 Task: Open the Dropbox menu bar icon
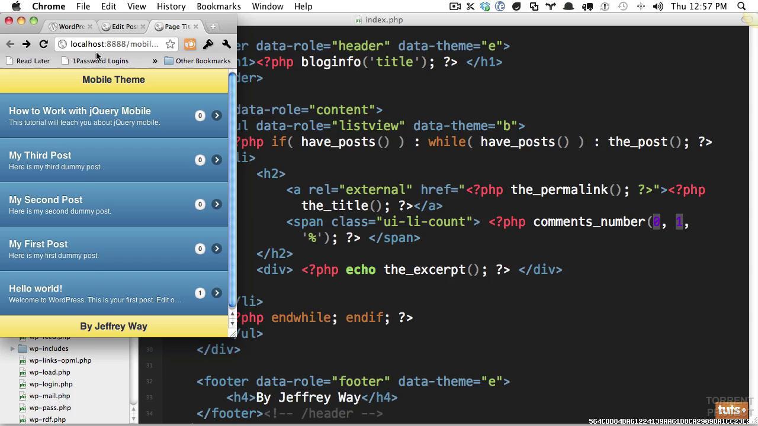[485, 7]
